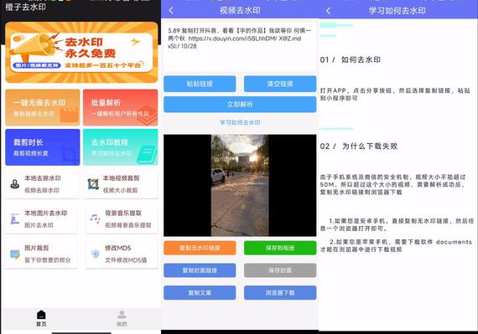Select the 本地图片去水印 image icon
This screenshot has width=478, height=334.
coord(14,219)
